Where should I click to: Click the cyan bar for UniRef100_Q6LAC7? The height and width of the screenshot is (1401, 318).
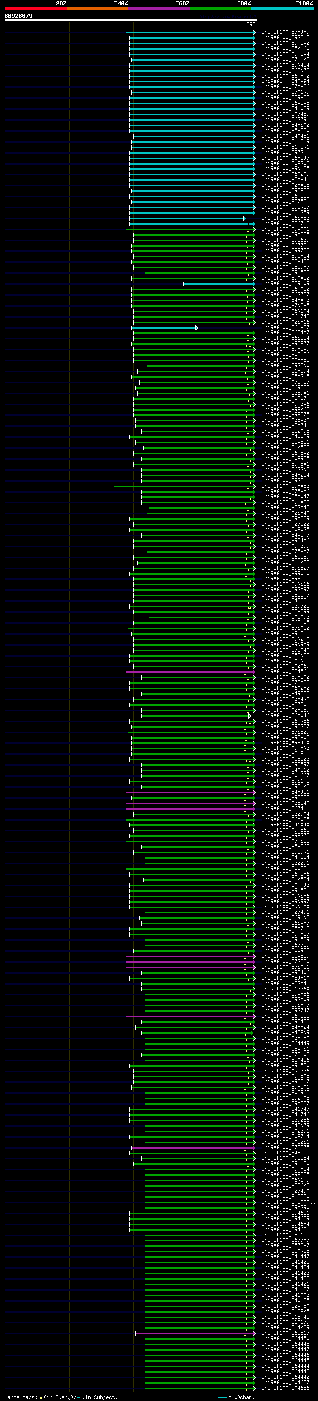(x=164, y=328)
